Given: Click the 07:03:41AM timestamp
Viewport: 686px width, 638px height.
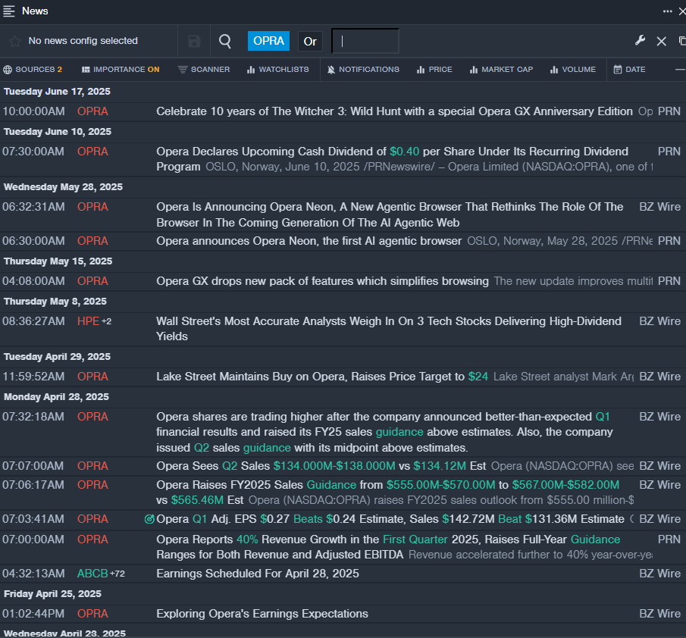Looking at the screenshot, I should click(33, 519).
